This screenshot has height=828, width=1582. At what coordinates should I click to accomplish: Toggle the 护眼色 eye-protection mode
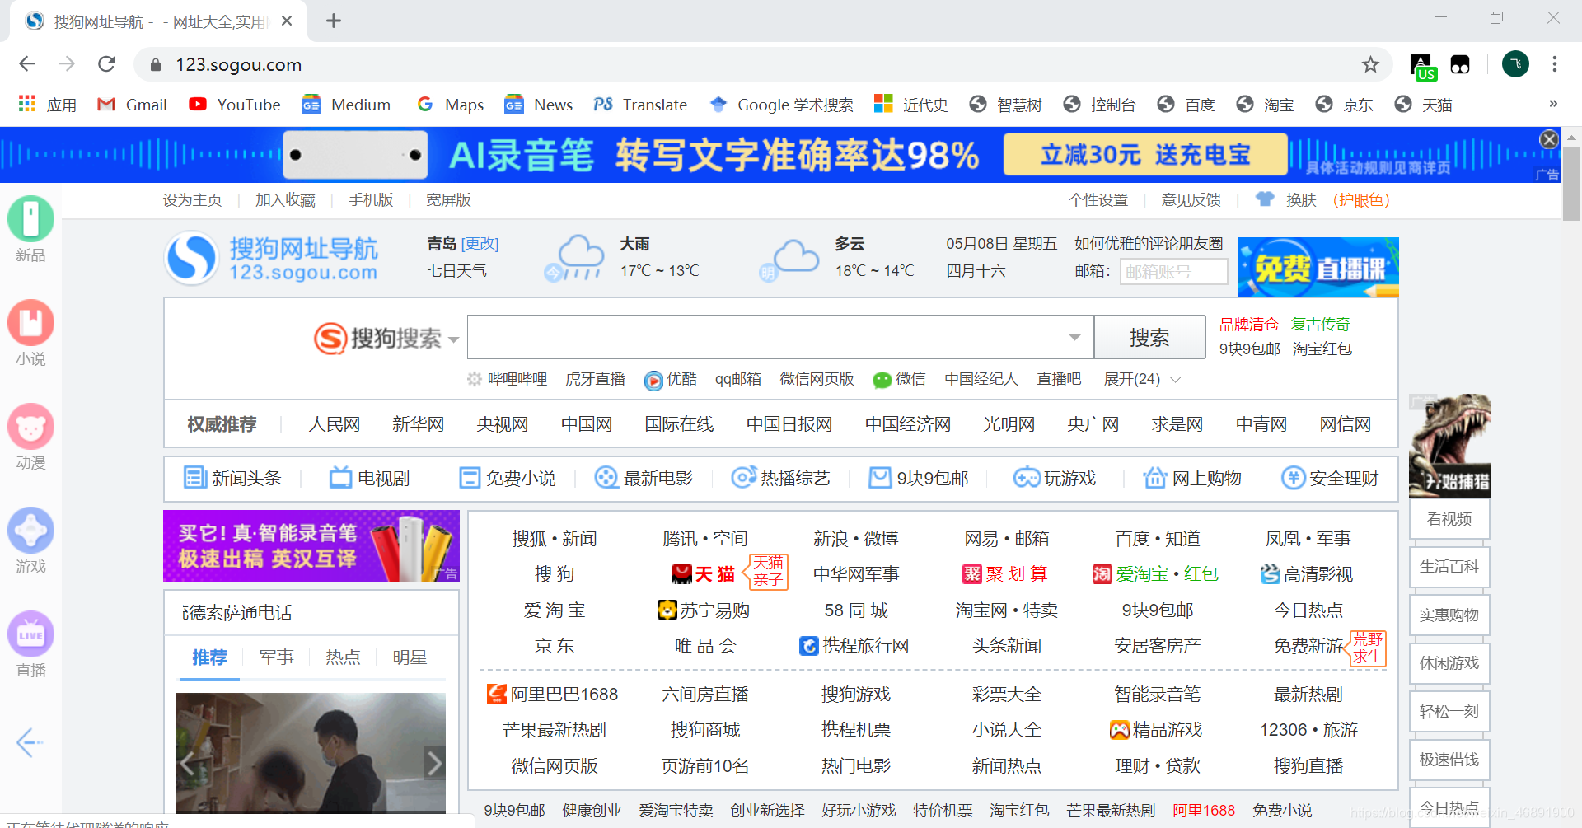coord(1361,200)
